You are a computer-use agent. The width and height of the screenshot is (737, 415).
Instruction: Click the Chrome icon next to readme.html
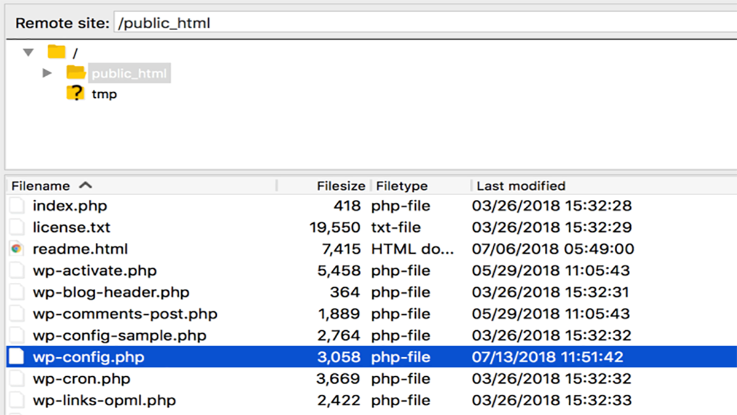(x=17, y=249)
